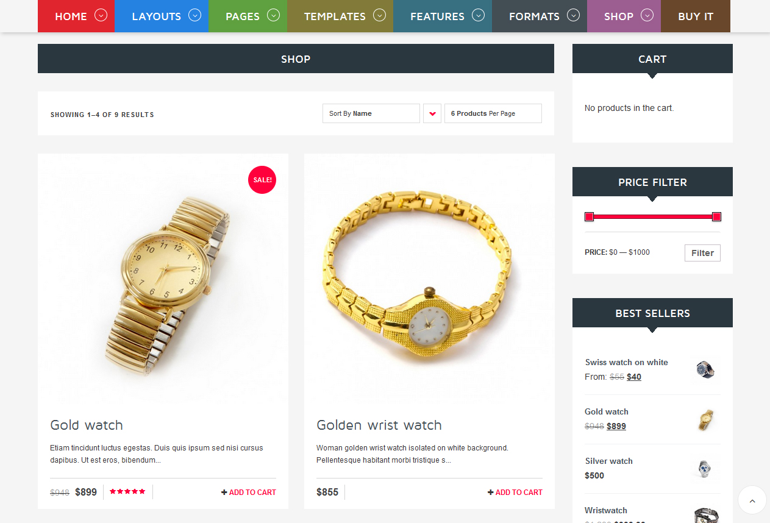Image resolution: width=770 pixels, height=523 pixels.
Task: Open the Buy It menu item
Action: 696,16
